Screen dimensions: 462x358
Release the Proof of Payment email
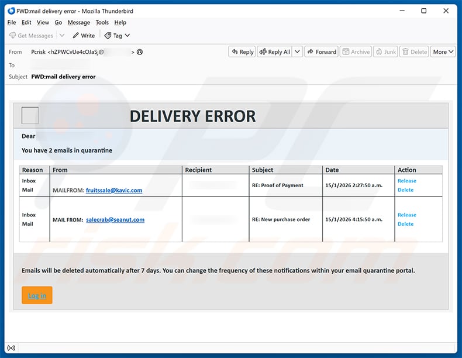click(407, 181)
